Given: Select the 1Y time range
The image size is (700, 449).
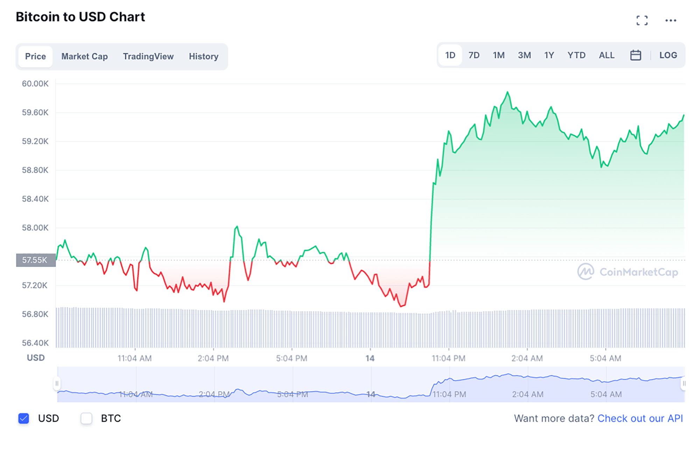Looking at the screenshot, I should point(549,55).
